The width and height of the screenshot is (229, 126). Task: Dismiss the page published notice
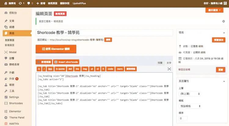[224, 21]
